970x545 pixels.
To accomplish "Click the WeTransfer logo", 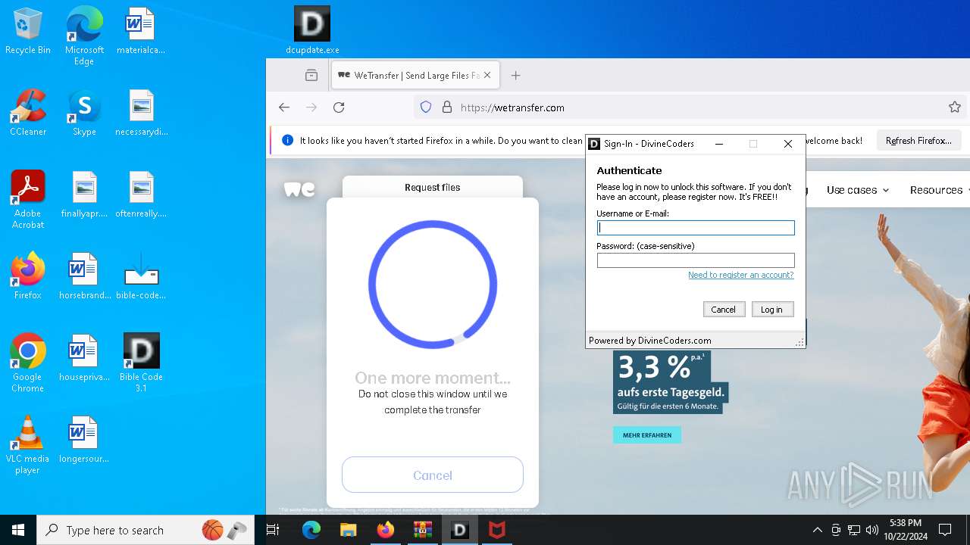I will point(299,189).
